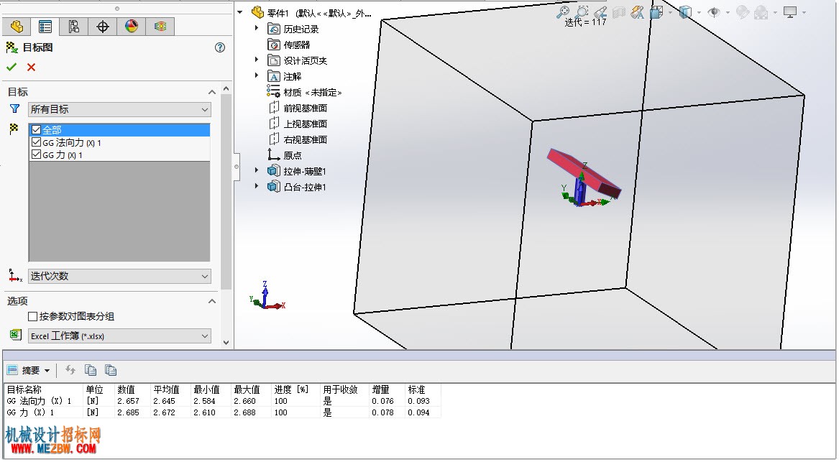Click the copy icon in summary toolbar
Screen dimensions: 839x462
pyautogui.click(x=91, y=369)
